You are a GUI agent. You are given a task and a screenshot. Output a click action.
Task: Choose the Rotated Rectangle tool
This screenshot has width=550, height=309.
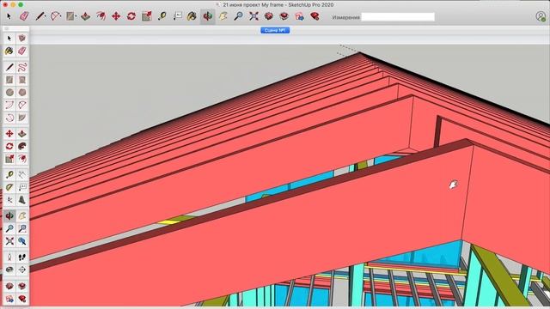pos(22,80)
